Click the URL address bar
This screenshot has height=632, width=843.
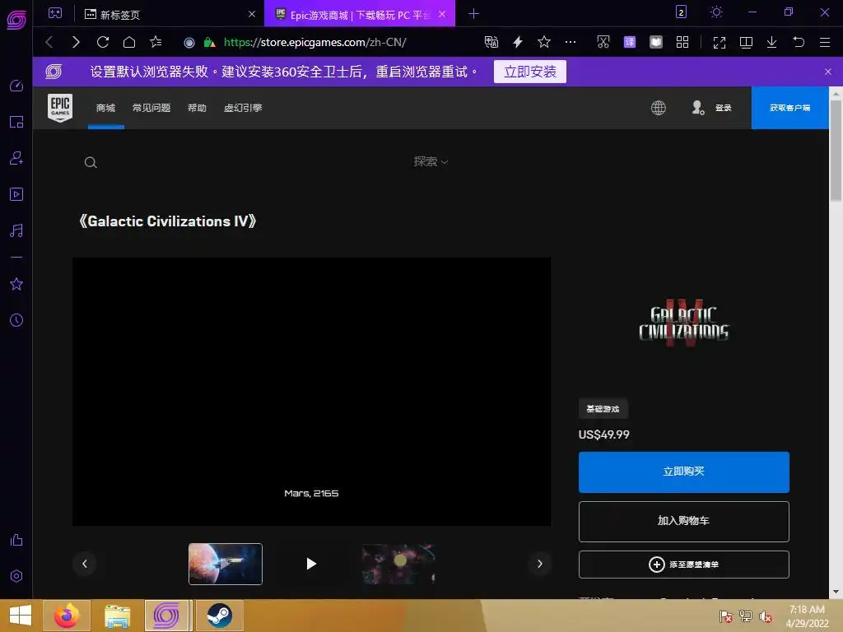pos(314,42)
